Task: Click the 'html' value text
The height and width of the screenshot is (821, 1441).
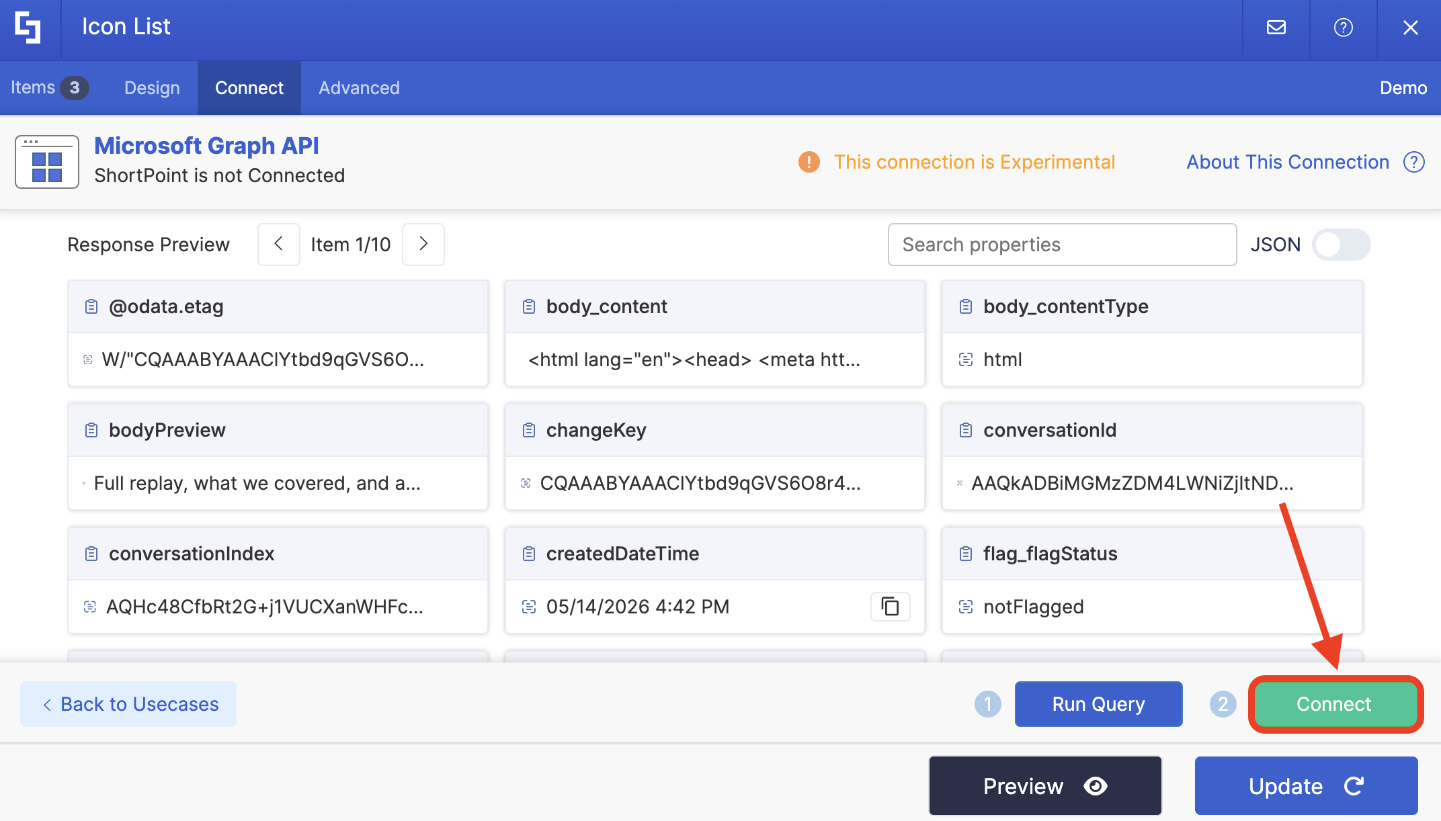Action: coord(1002,359)
